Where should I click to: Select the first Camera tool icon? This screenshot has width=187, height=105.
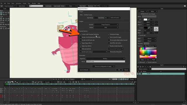[1, 24]
